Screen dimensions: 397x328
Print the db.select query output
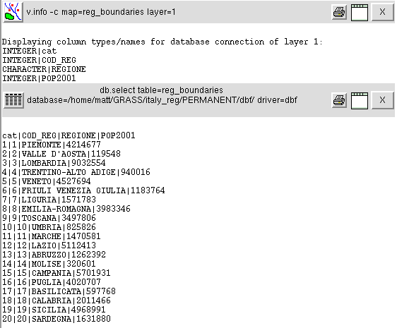pyautogui.click(x=339, y=100)
